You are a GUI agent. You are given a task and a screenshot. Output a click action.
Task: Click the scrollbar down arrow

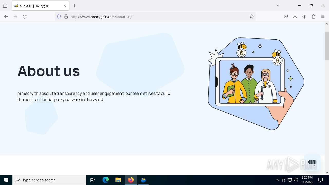[x=327, y=173]
